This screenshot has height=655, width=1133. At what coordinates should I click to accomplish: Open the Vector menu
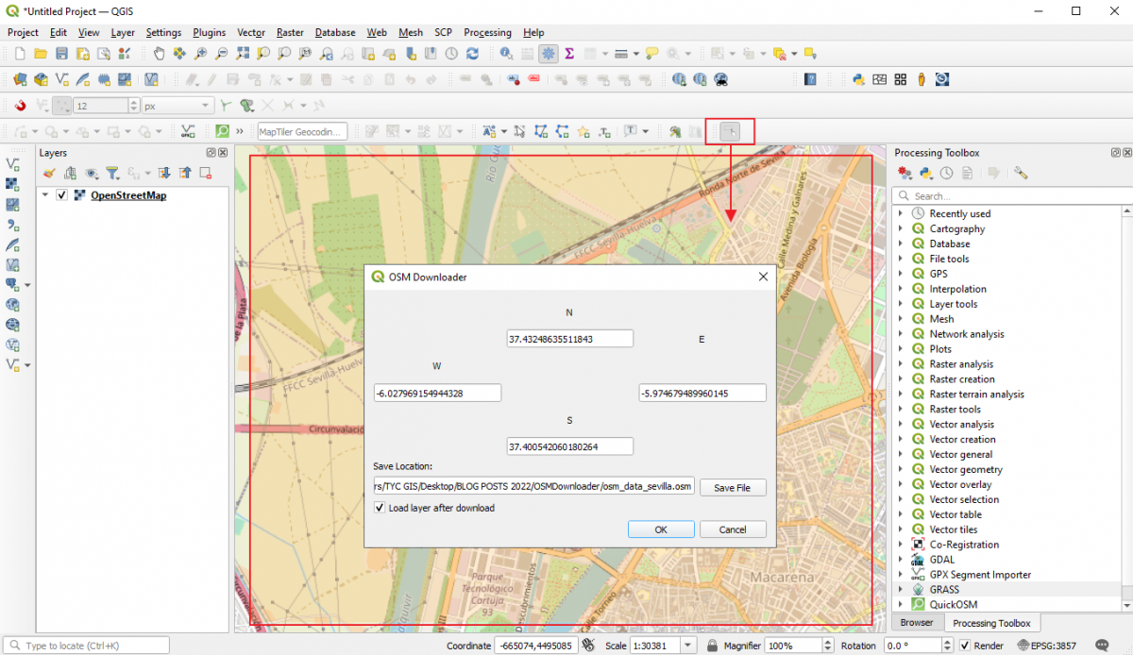tap(250, 32)
